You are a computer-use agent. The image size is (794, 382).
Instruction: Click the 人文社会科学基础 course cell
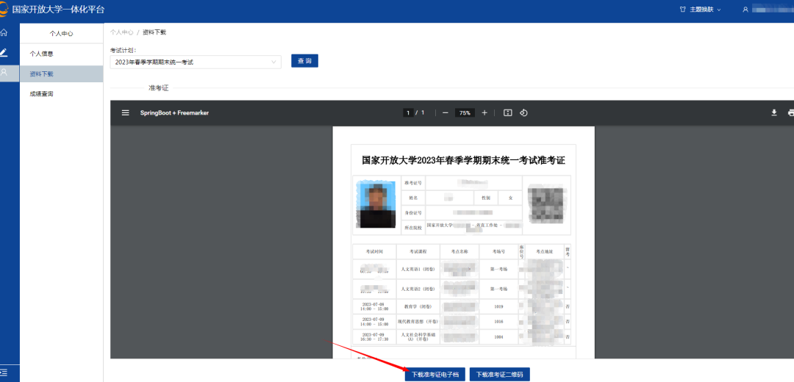coord(418,336)
